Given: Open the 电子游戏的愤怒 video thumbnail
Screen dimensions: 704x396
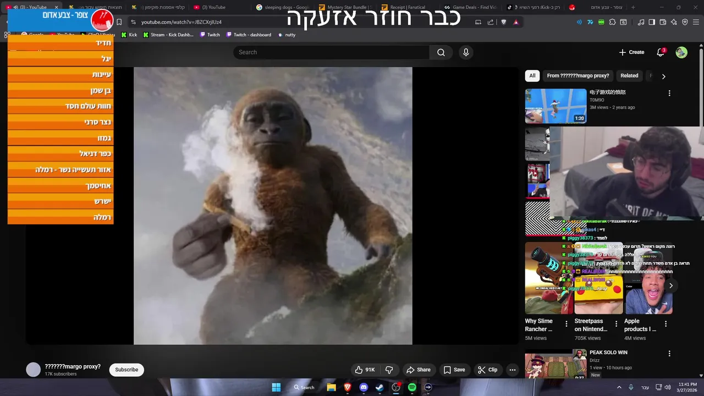Looking at the screenshot, I should tap(555, 106).
